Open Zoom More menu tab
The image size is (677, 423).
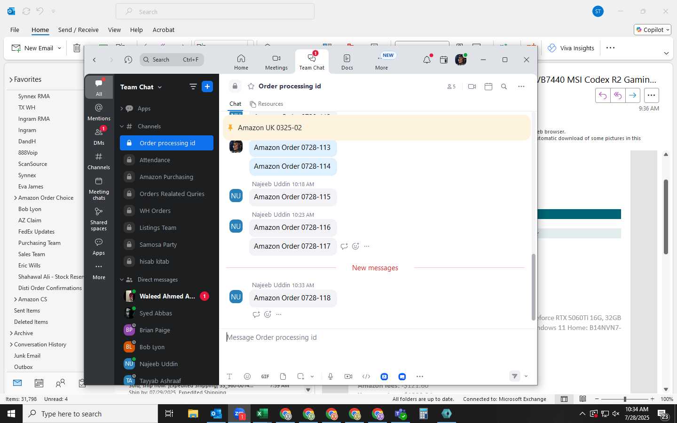pos(382,62)
